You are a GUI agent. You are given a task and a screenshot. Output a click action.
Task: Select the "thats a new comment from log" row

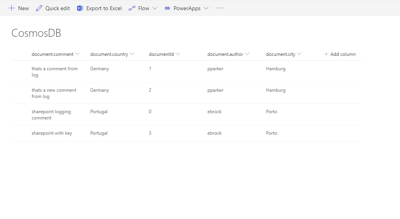pyautogui.click(x=54, y=93)
